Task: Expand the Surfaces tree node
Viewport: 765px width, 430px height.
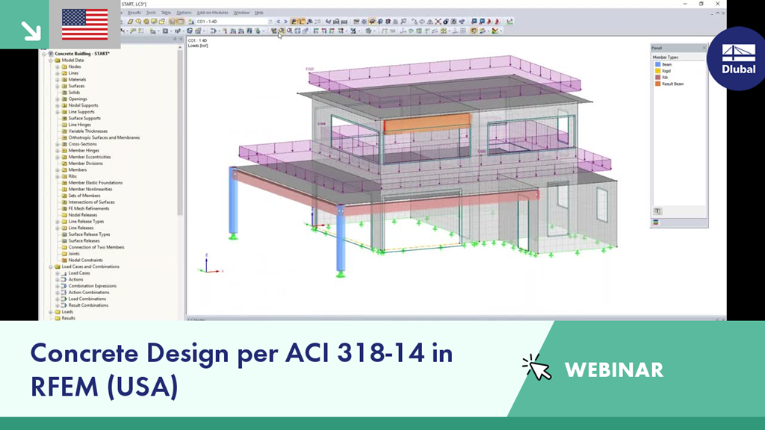Action: pyautogui.click(x=57, y=87)
